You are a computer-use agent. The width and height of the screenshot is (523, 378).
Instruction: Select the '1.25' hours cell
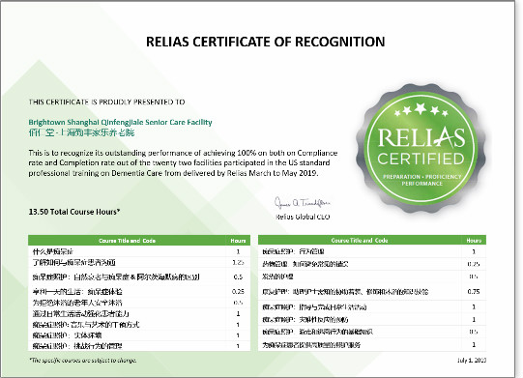point(238,263)
